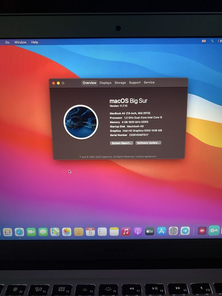The height and width of the screenshot is (296, 222).
Task: Click 1,3 GHz Dual-Core Intel Core i5 text
Action: tap(143, 118)
